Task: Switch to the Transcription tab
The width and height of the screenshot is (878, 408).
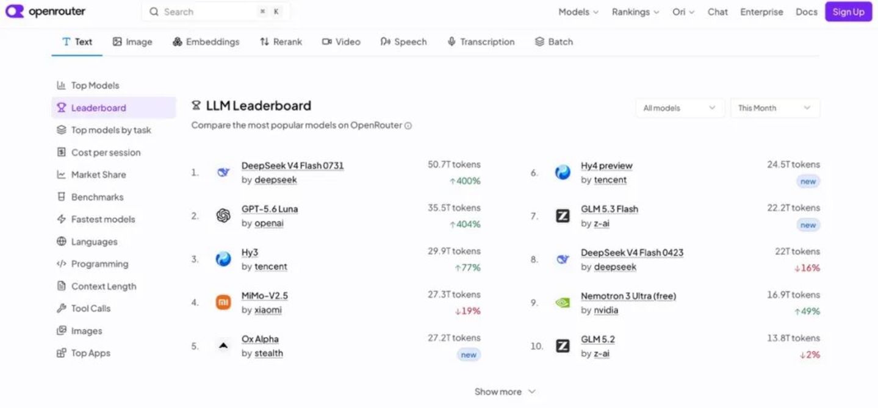Action: [481, 41]
